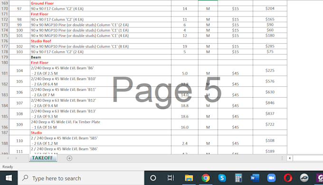The width and height of the screenshot is (323, 185).
Task: Select the quantity cell showing 18.8
Action: tap(185, 103)
